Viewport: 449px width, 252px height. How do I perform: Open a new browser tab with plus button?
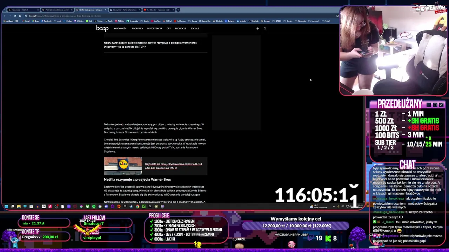click(178, 10)
